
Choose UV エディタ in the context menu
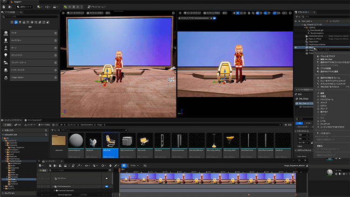tap(325, 124)
